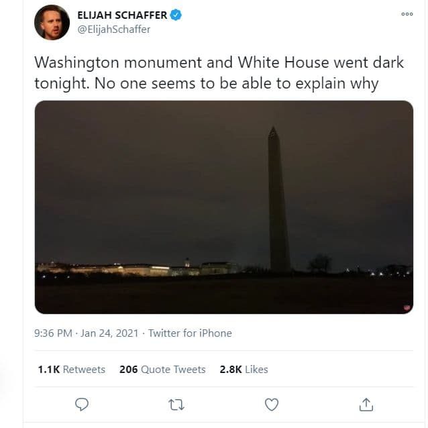Click the tweet text about Washington monument
428x428 pixels.
click(219, 72)
